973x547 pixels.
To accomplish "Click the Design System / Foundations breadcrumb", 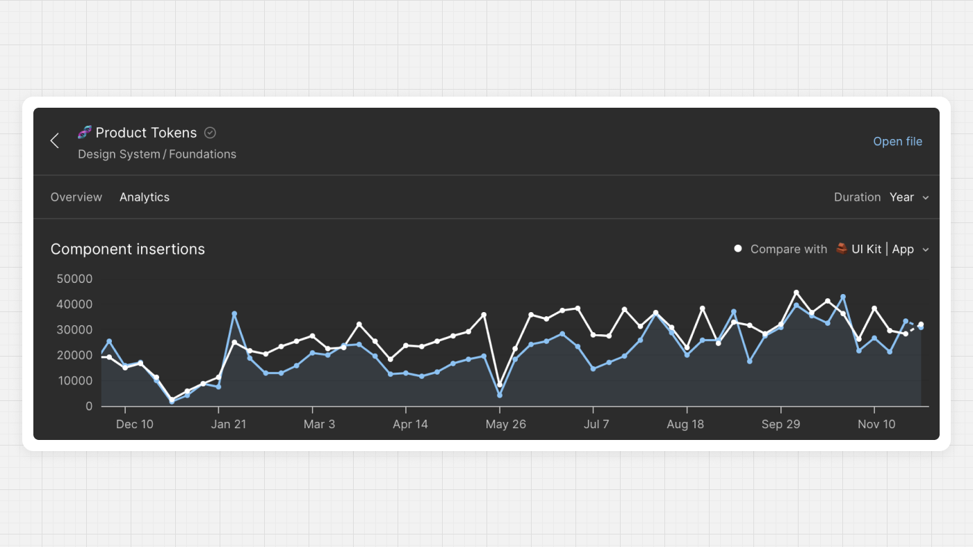I will (x=157, y=154).
